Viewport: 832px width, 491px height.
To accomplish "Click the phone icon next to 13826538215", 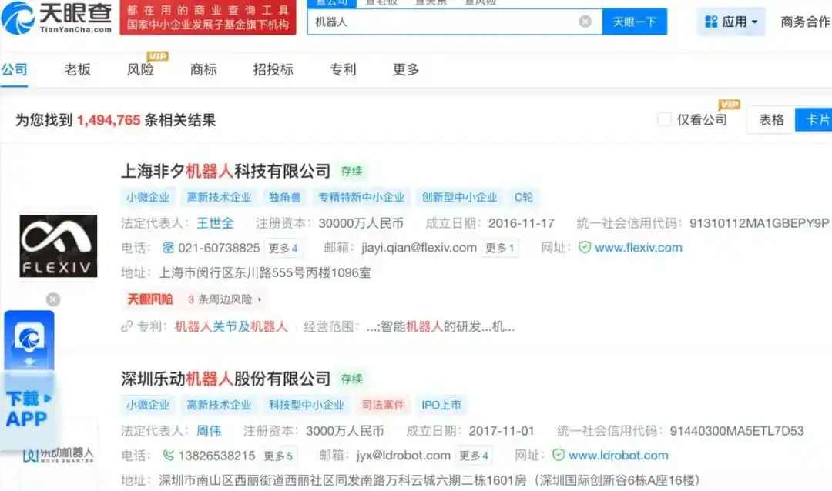I will [168, 456].
